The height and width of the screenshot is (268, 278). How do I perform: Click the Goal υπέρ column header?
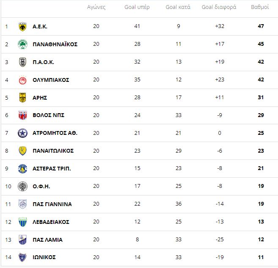tap(137, 7)
